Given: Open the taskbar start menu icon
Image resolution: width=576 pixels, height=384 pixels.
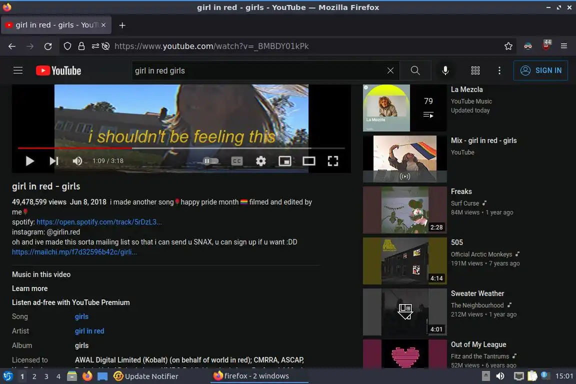Looking at the screenshot, I should coord(7,376).
